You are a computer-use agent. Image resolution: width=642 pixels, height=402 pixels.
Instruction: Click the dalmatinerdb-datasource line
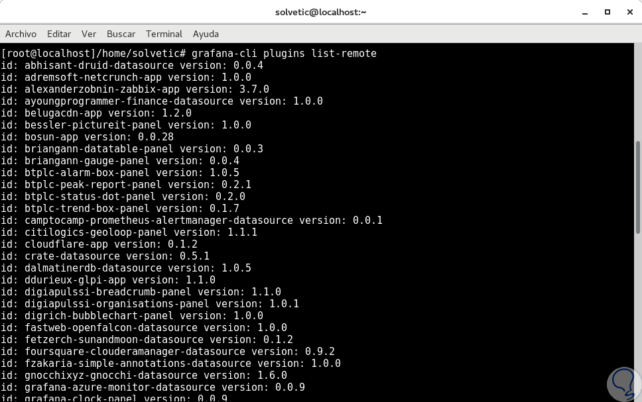(126, 268)
